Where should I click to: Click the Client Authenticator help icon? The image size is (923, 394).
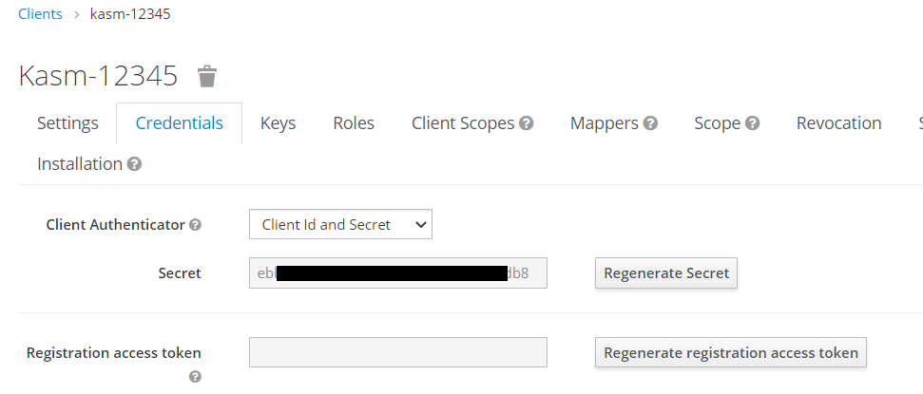point(195,225)
